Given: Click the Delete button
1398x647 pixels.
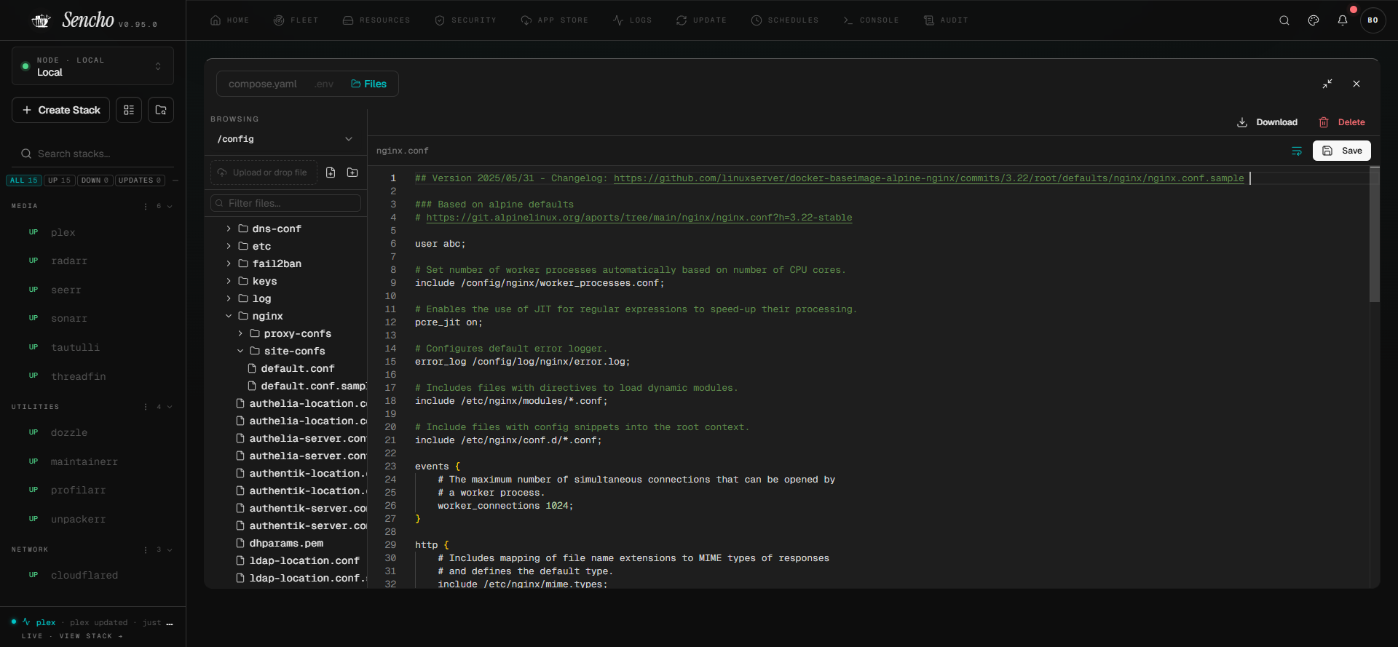Looking at the screenshot, I should [x=1342, y=122].
